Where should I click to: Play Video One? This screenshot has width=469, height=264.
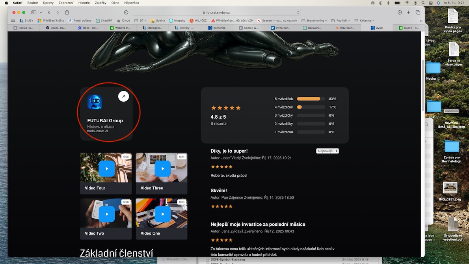tap(162, 214)
